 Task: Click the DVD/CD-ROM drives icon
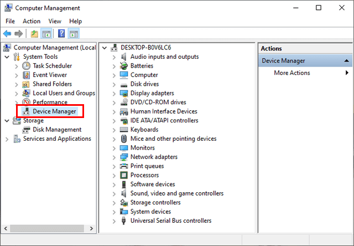[124, 102]
